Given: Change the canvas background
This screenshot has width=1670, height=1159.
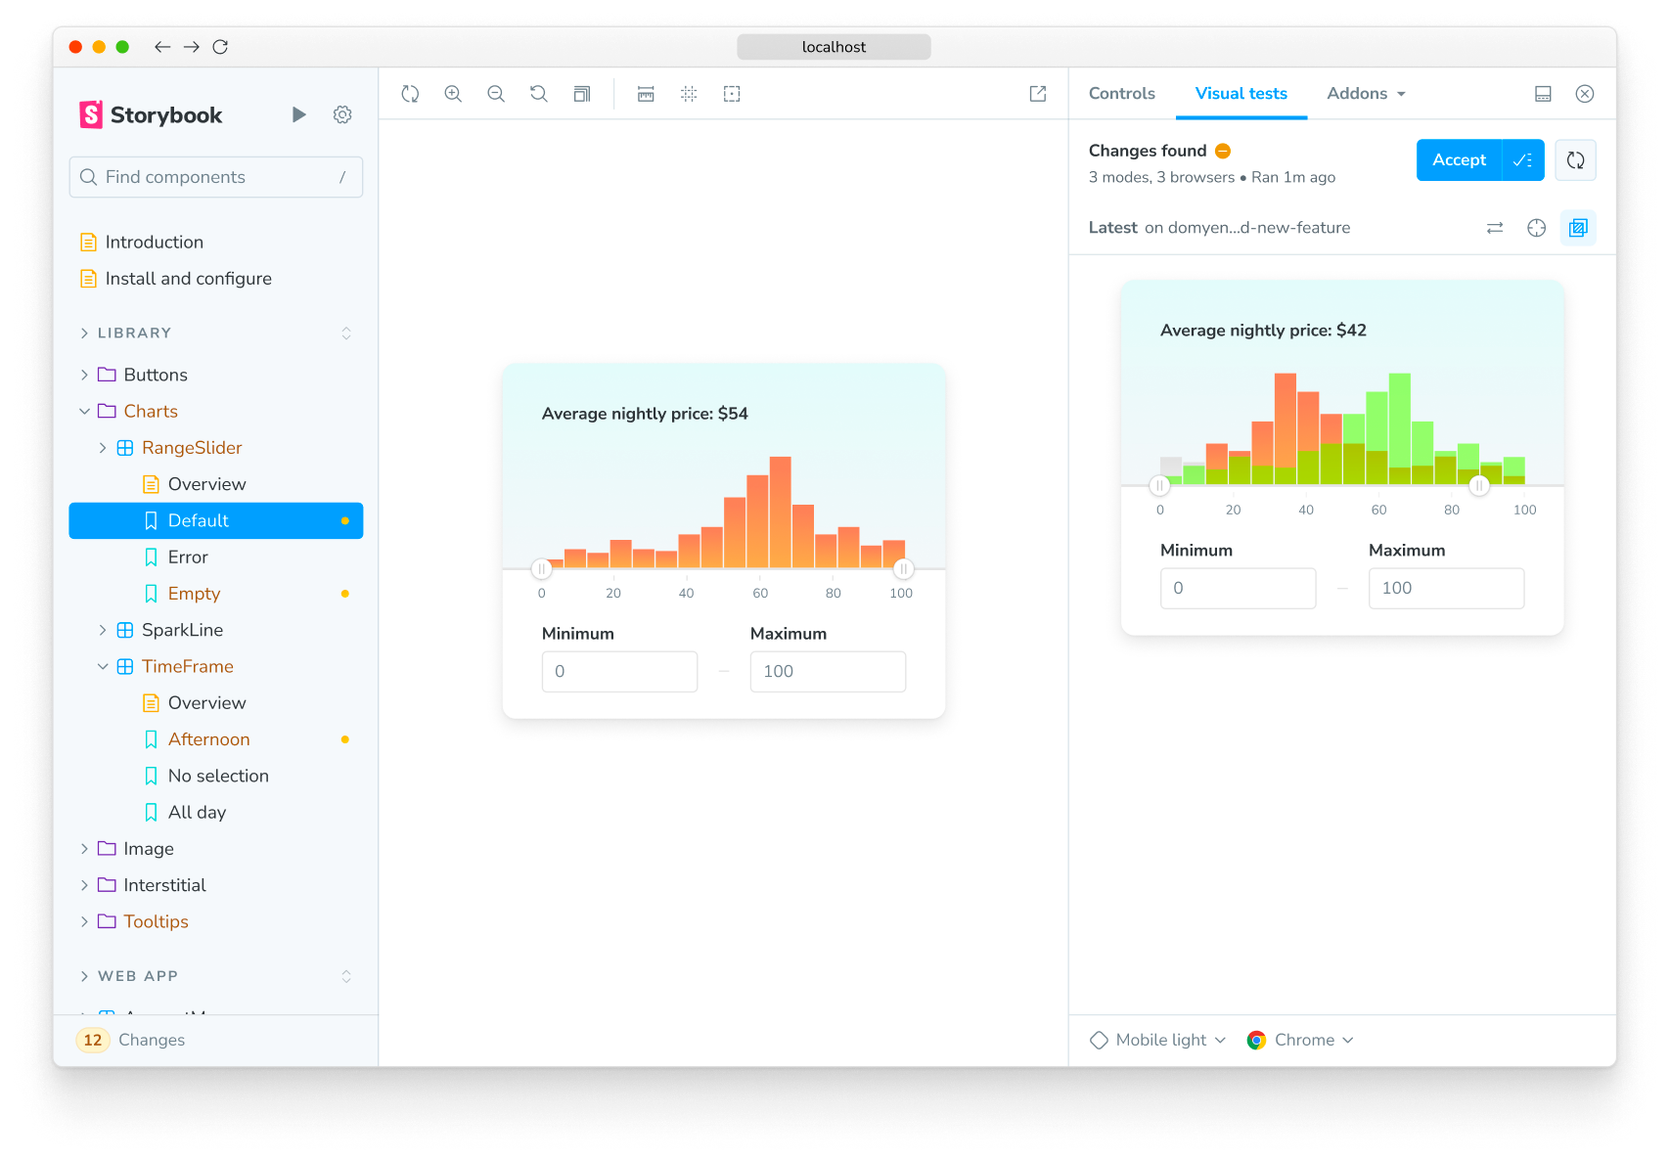Looking at the screenshot, I should tap(582, 94).
